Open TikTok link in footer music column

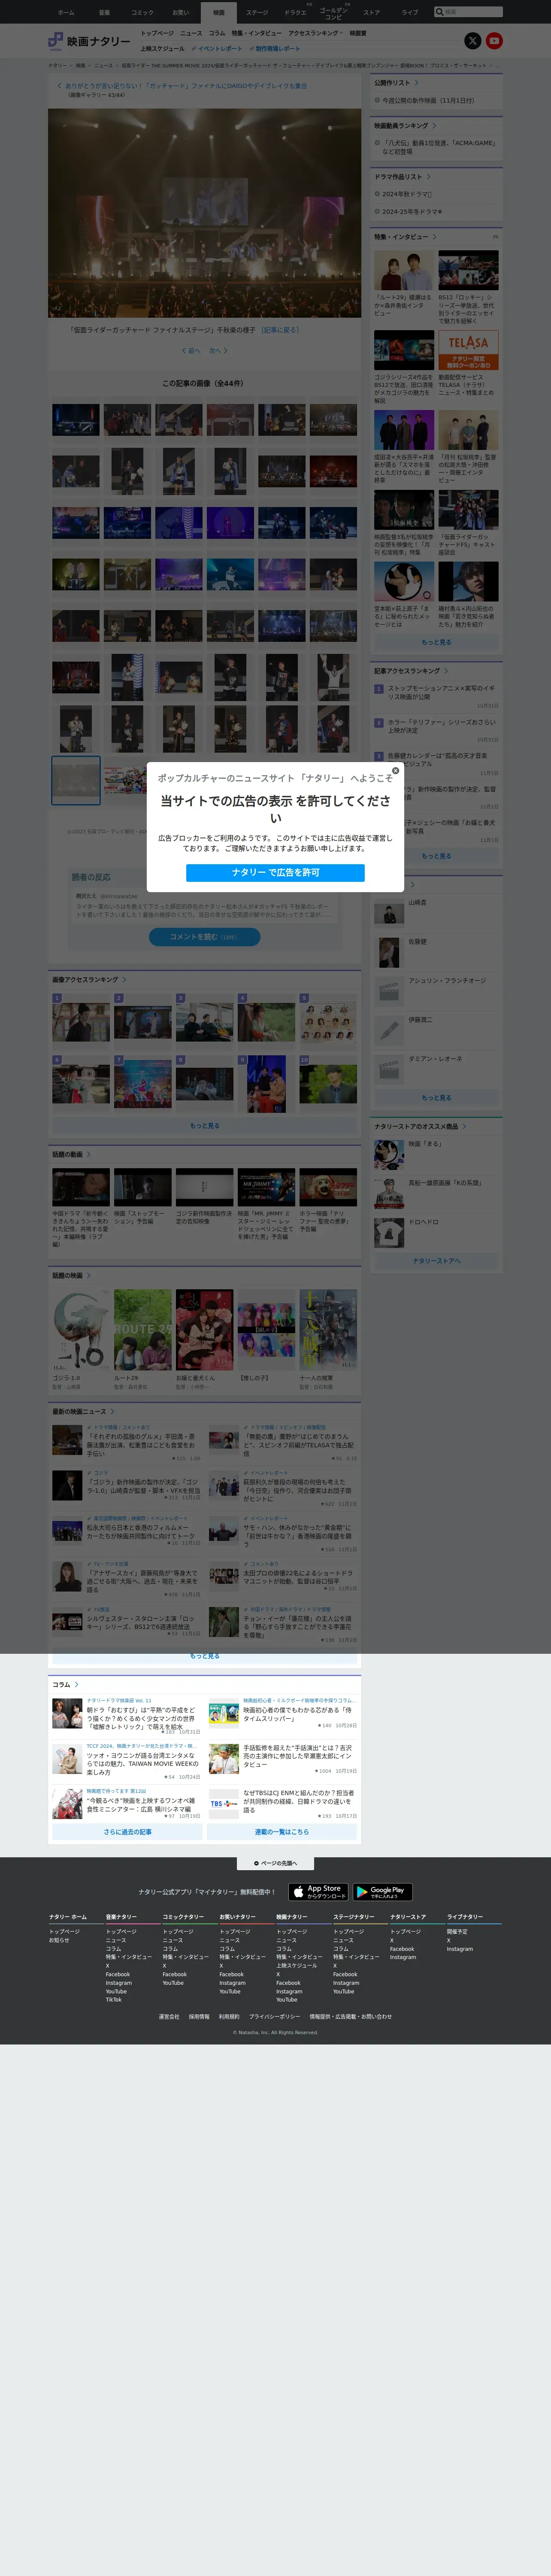click(x=114, y=2000)
